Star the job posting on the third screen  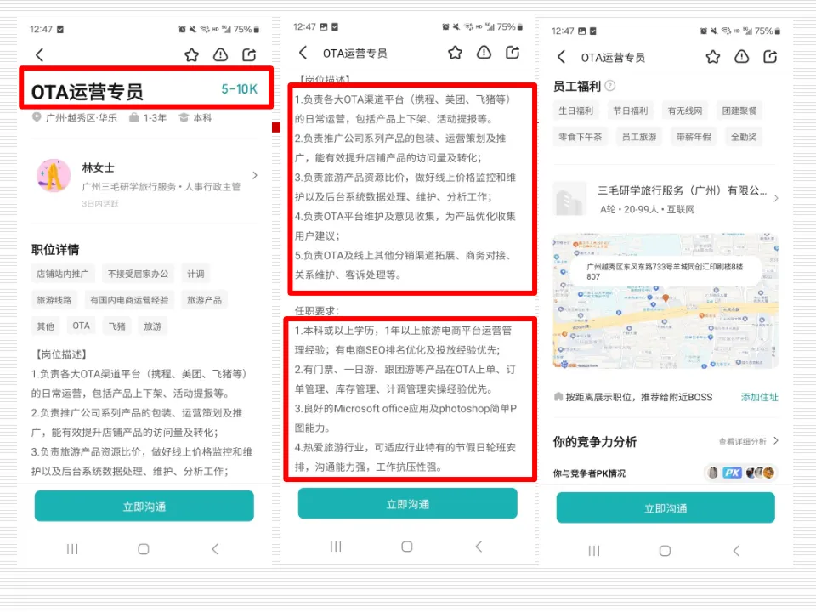pos(712,57)
